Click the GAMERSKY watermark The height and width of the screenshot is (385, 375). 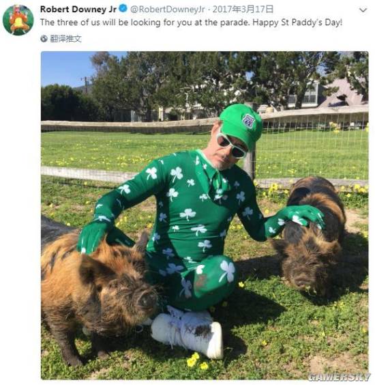[338, 376]
